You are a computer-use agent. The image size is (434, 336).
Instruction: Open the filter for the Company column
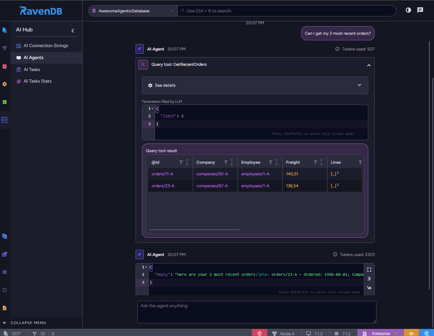point(226,162)
